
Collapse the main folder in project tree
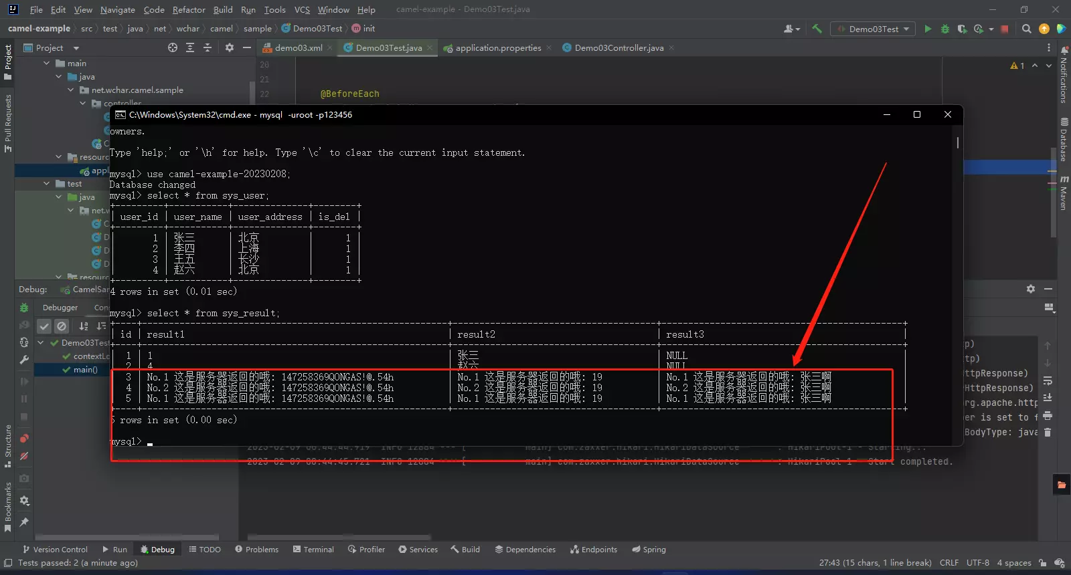[x=47, y=64]
